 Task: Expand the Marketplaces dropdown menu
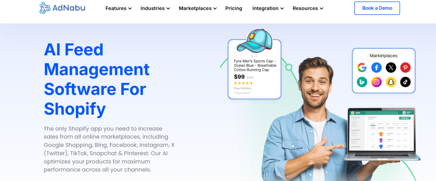click(x=198, y=8)
